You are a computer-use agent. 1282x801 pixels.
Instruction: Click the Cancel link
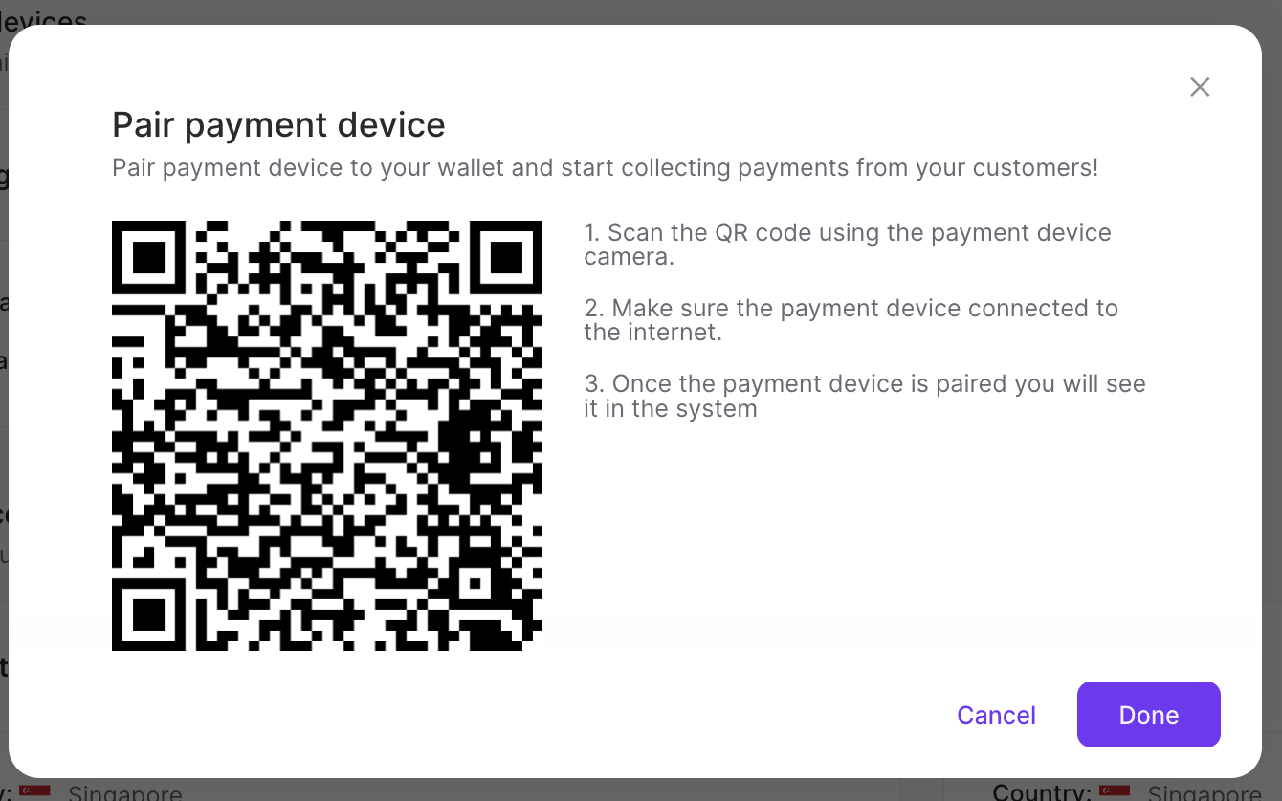click(996, 715)
